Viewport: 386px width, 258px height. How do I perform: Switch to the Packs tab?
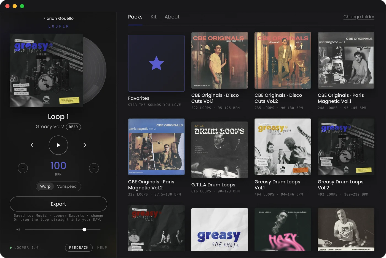(x=135, y=17)
